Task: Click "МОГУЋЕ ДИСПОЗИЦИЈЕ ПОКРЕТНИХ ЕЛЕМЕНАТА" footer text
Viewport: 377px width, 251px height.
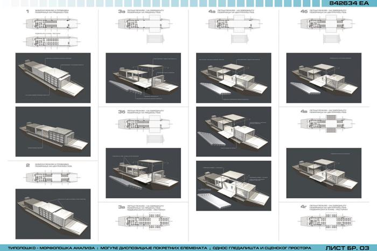Action: [153, 248]
